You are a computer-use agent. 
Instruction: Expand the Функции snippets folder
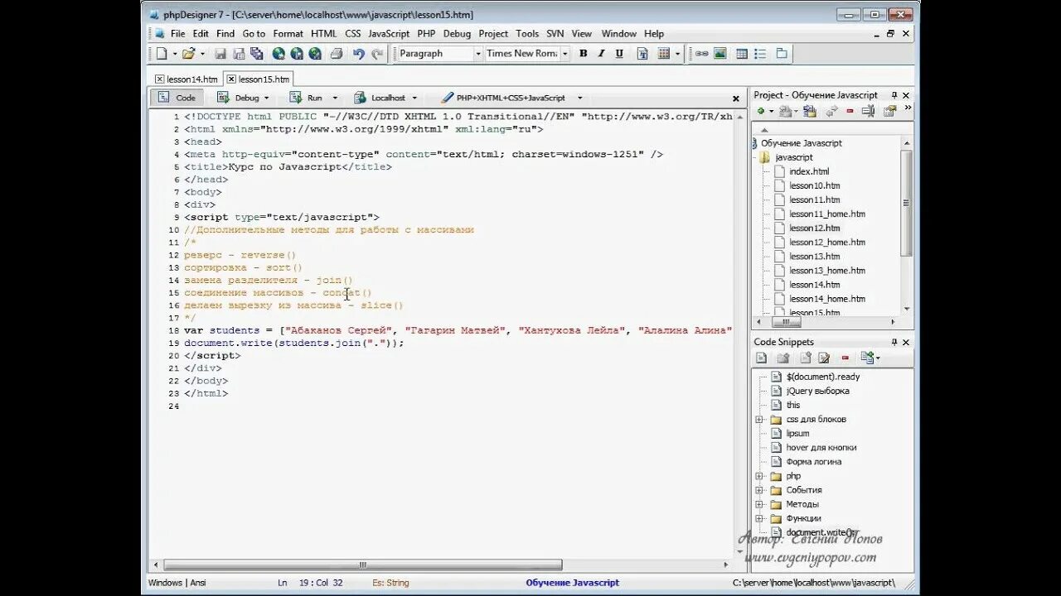coord(758,518)
